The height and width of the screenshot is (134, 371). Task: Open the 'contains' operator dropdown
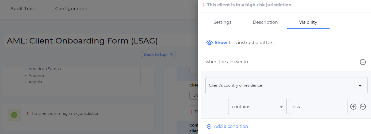tap(257, 107)
